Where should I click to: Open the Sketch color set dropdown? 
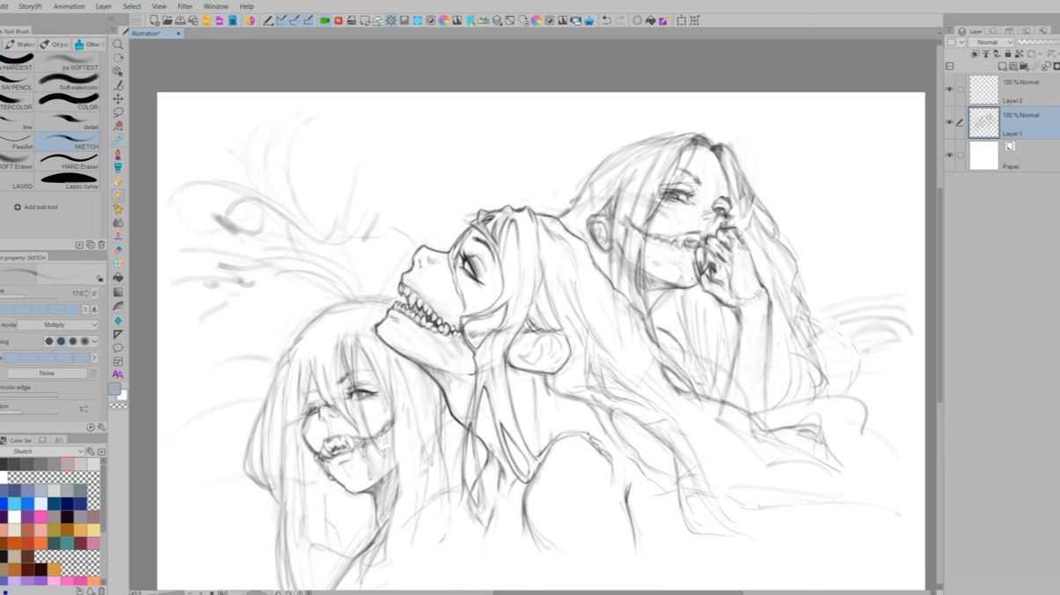44,452
